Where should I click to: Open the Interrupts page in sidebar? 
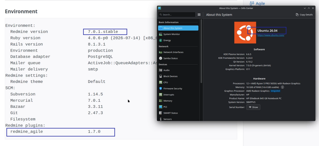coord(178,95)
